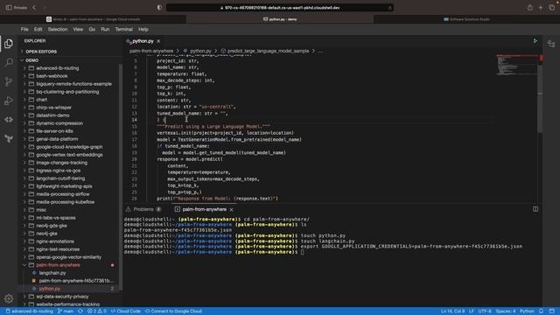
Task: Go back with the browser back arrow
Action: pos(34,8)
